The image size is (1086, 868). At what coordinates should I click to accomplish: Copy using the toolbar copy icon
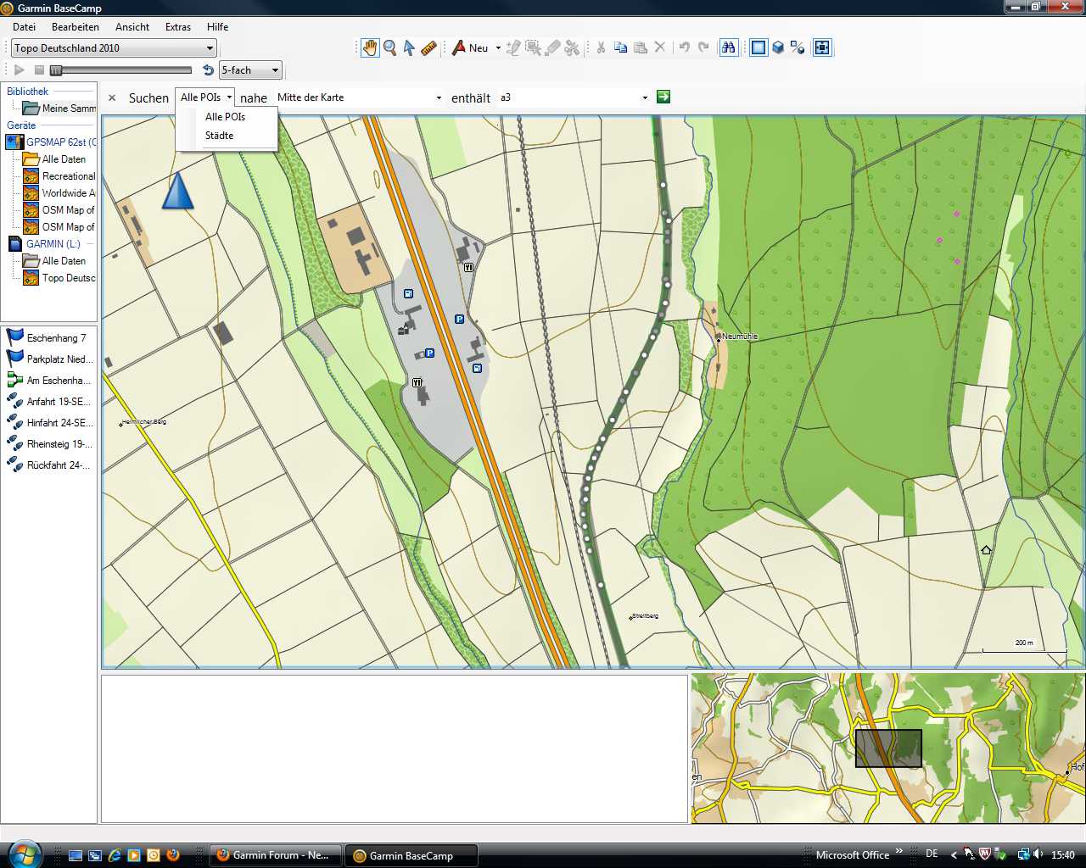[x=620, y=47]
